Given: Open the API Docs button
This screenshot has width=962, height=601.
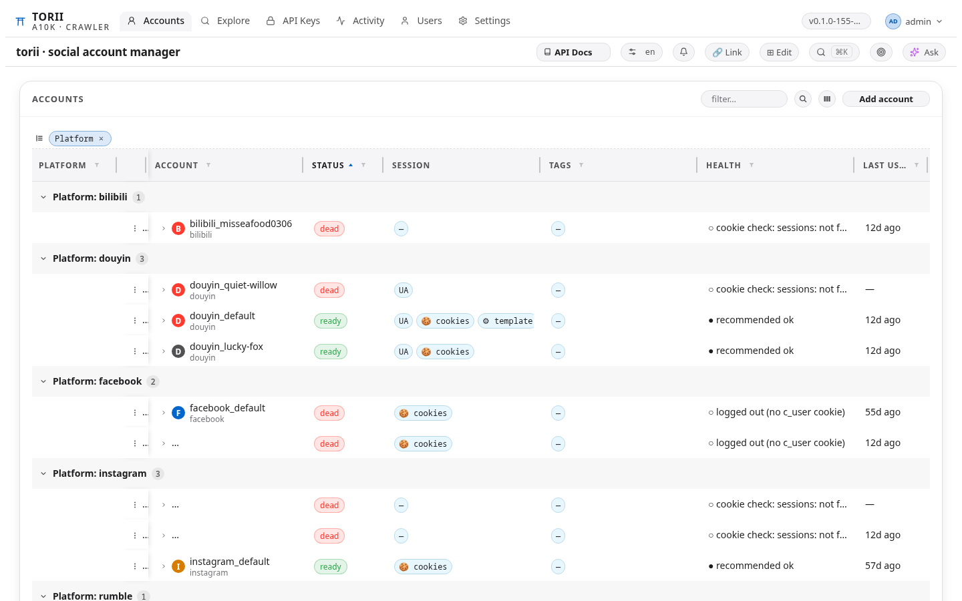Looking at the screenshot, I should pos(573,52).
